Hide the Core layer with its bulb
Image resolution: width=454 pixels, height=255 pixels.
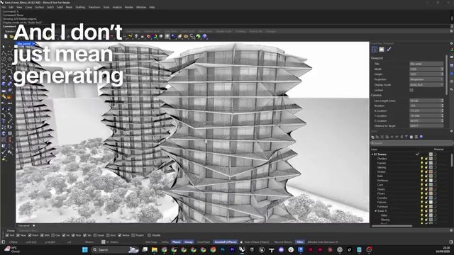pos(422,185)
